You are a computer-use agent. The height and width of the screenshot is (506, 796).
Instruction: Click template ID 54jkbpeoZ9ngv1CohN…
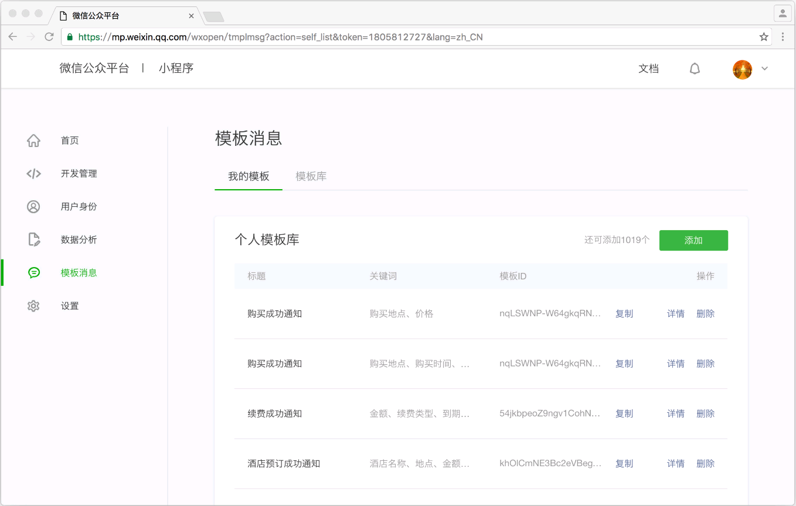point(550,413)
